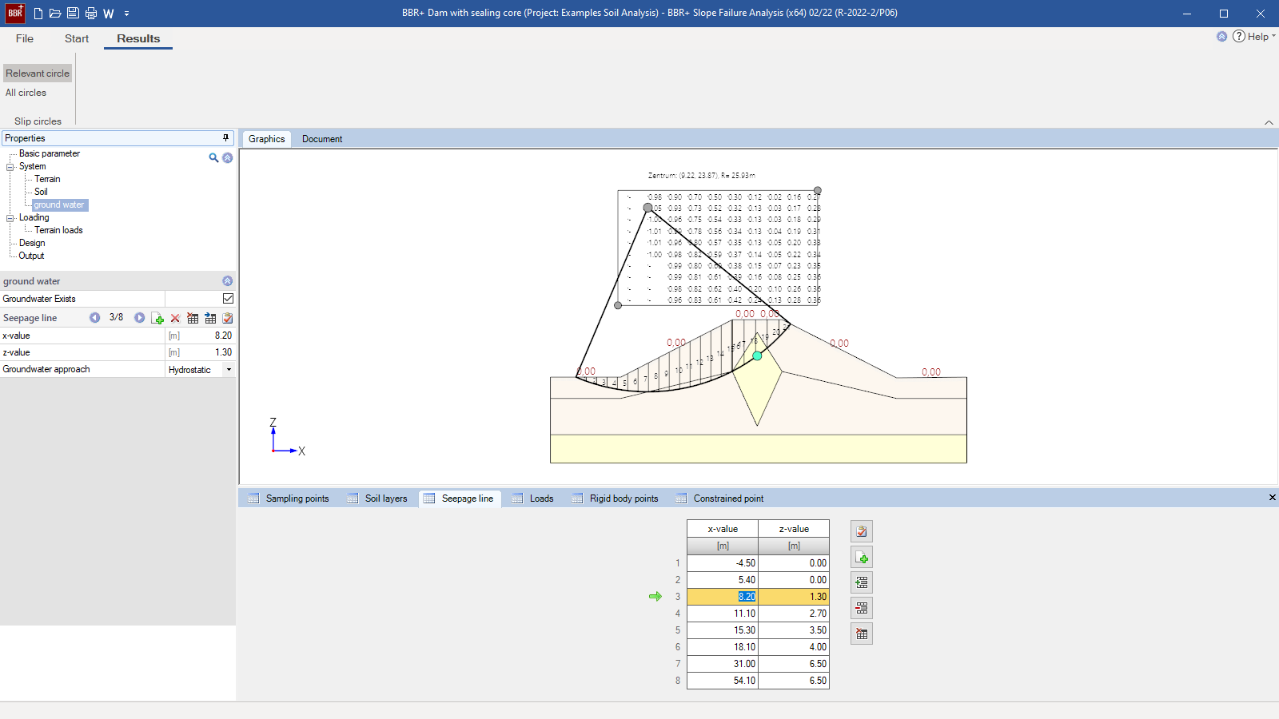Switch to the Graphics view tab
Image resolution: width=1279 pixels, height=719 pixels.
[266, 139]
